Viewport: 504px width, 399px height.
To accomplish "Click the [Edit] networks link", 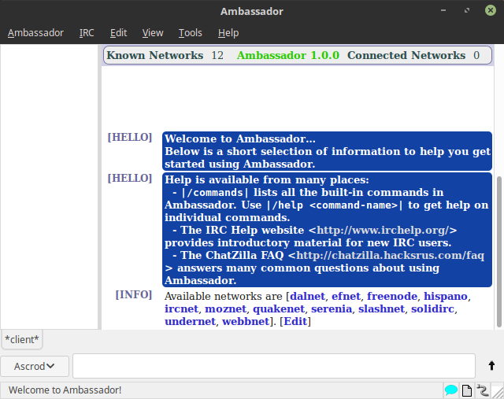I will point(295,321).
